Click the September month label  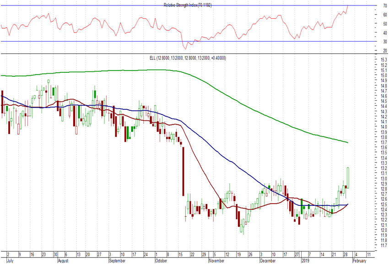[117, 261]
